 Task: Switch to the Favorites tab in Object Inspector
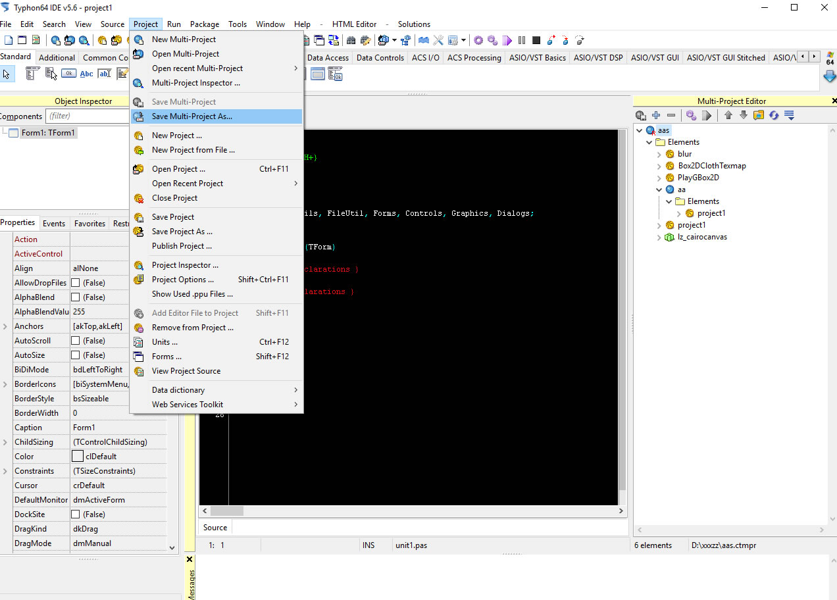pyautogui.click(x=89, y=224)
